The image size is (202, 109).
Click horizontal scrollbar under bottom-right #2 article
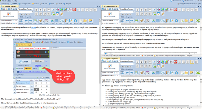pos(151,106)
